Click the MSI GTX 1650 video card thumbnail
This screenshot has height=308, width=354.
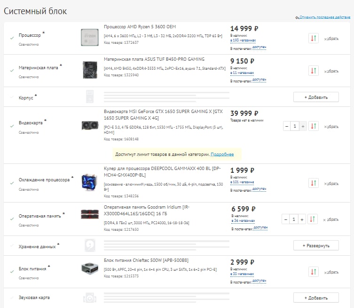pyautogui.click(x=89, y=125)
